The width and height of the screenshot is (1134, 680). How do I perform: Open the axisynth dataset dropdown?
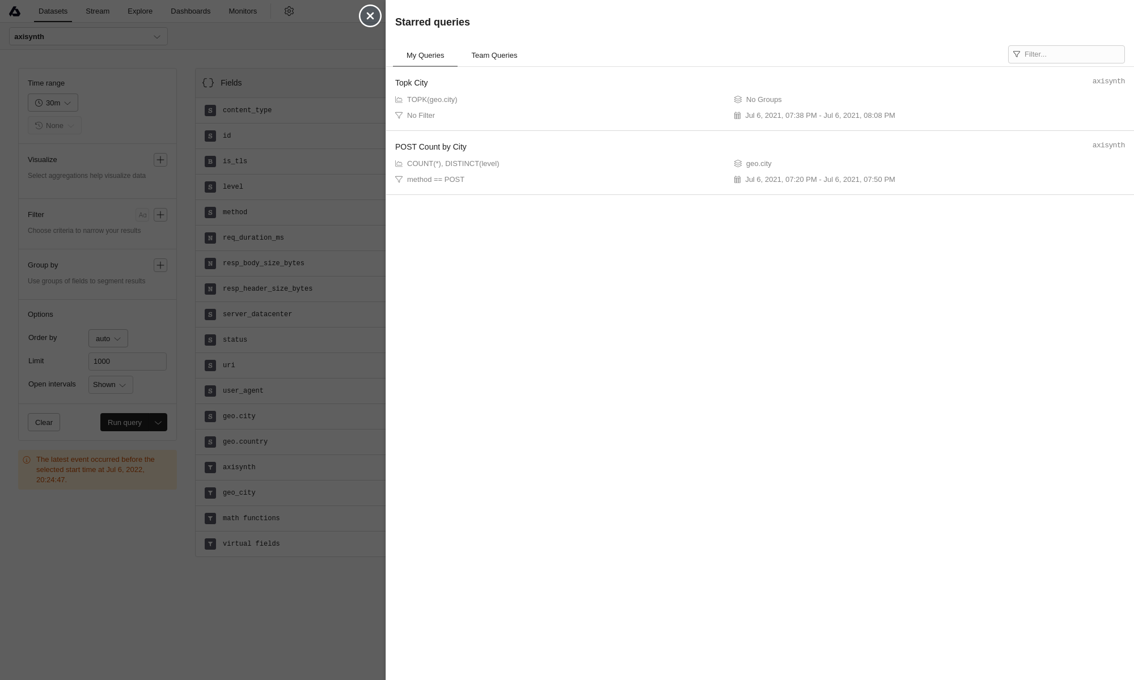(88, 37)
